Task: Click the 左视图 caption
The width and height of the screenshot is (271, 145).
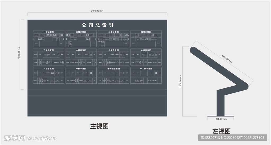Action: (x=222, y=131)
